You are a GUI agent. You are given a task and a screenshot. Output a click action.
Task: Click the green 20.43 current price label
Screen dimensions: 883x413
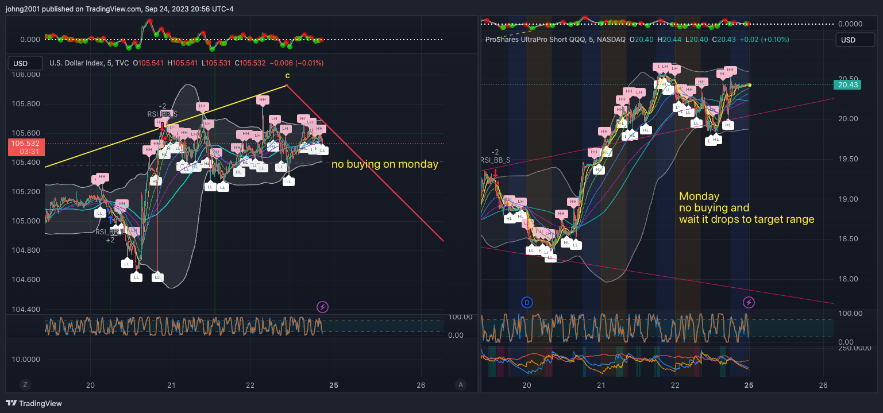848,84
